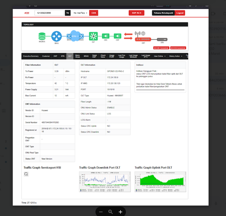226x216 pixels.
Task: Open the Metro Akses tab
Action: [x=77, y=56]
